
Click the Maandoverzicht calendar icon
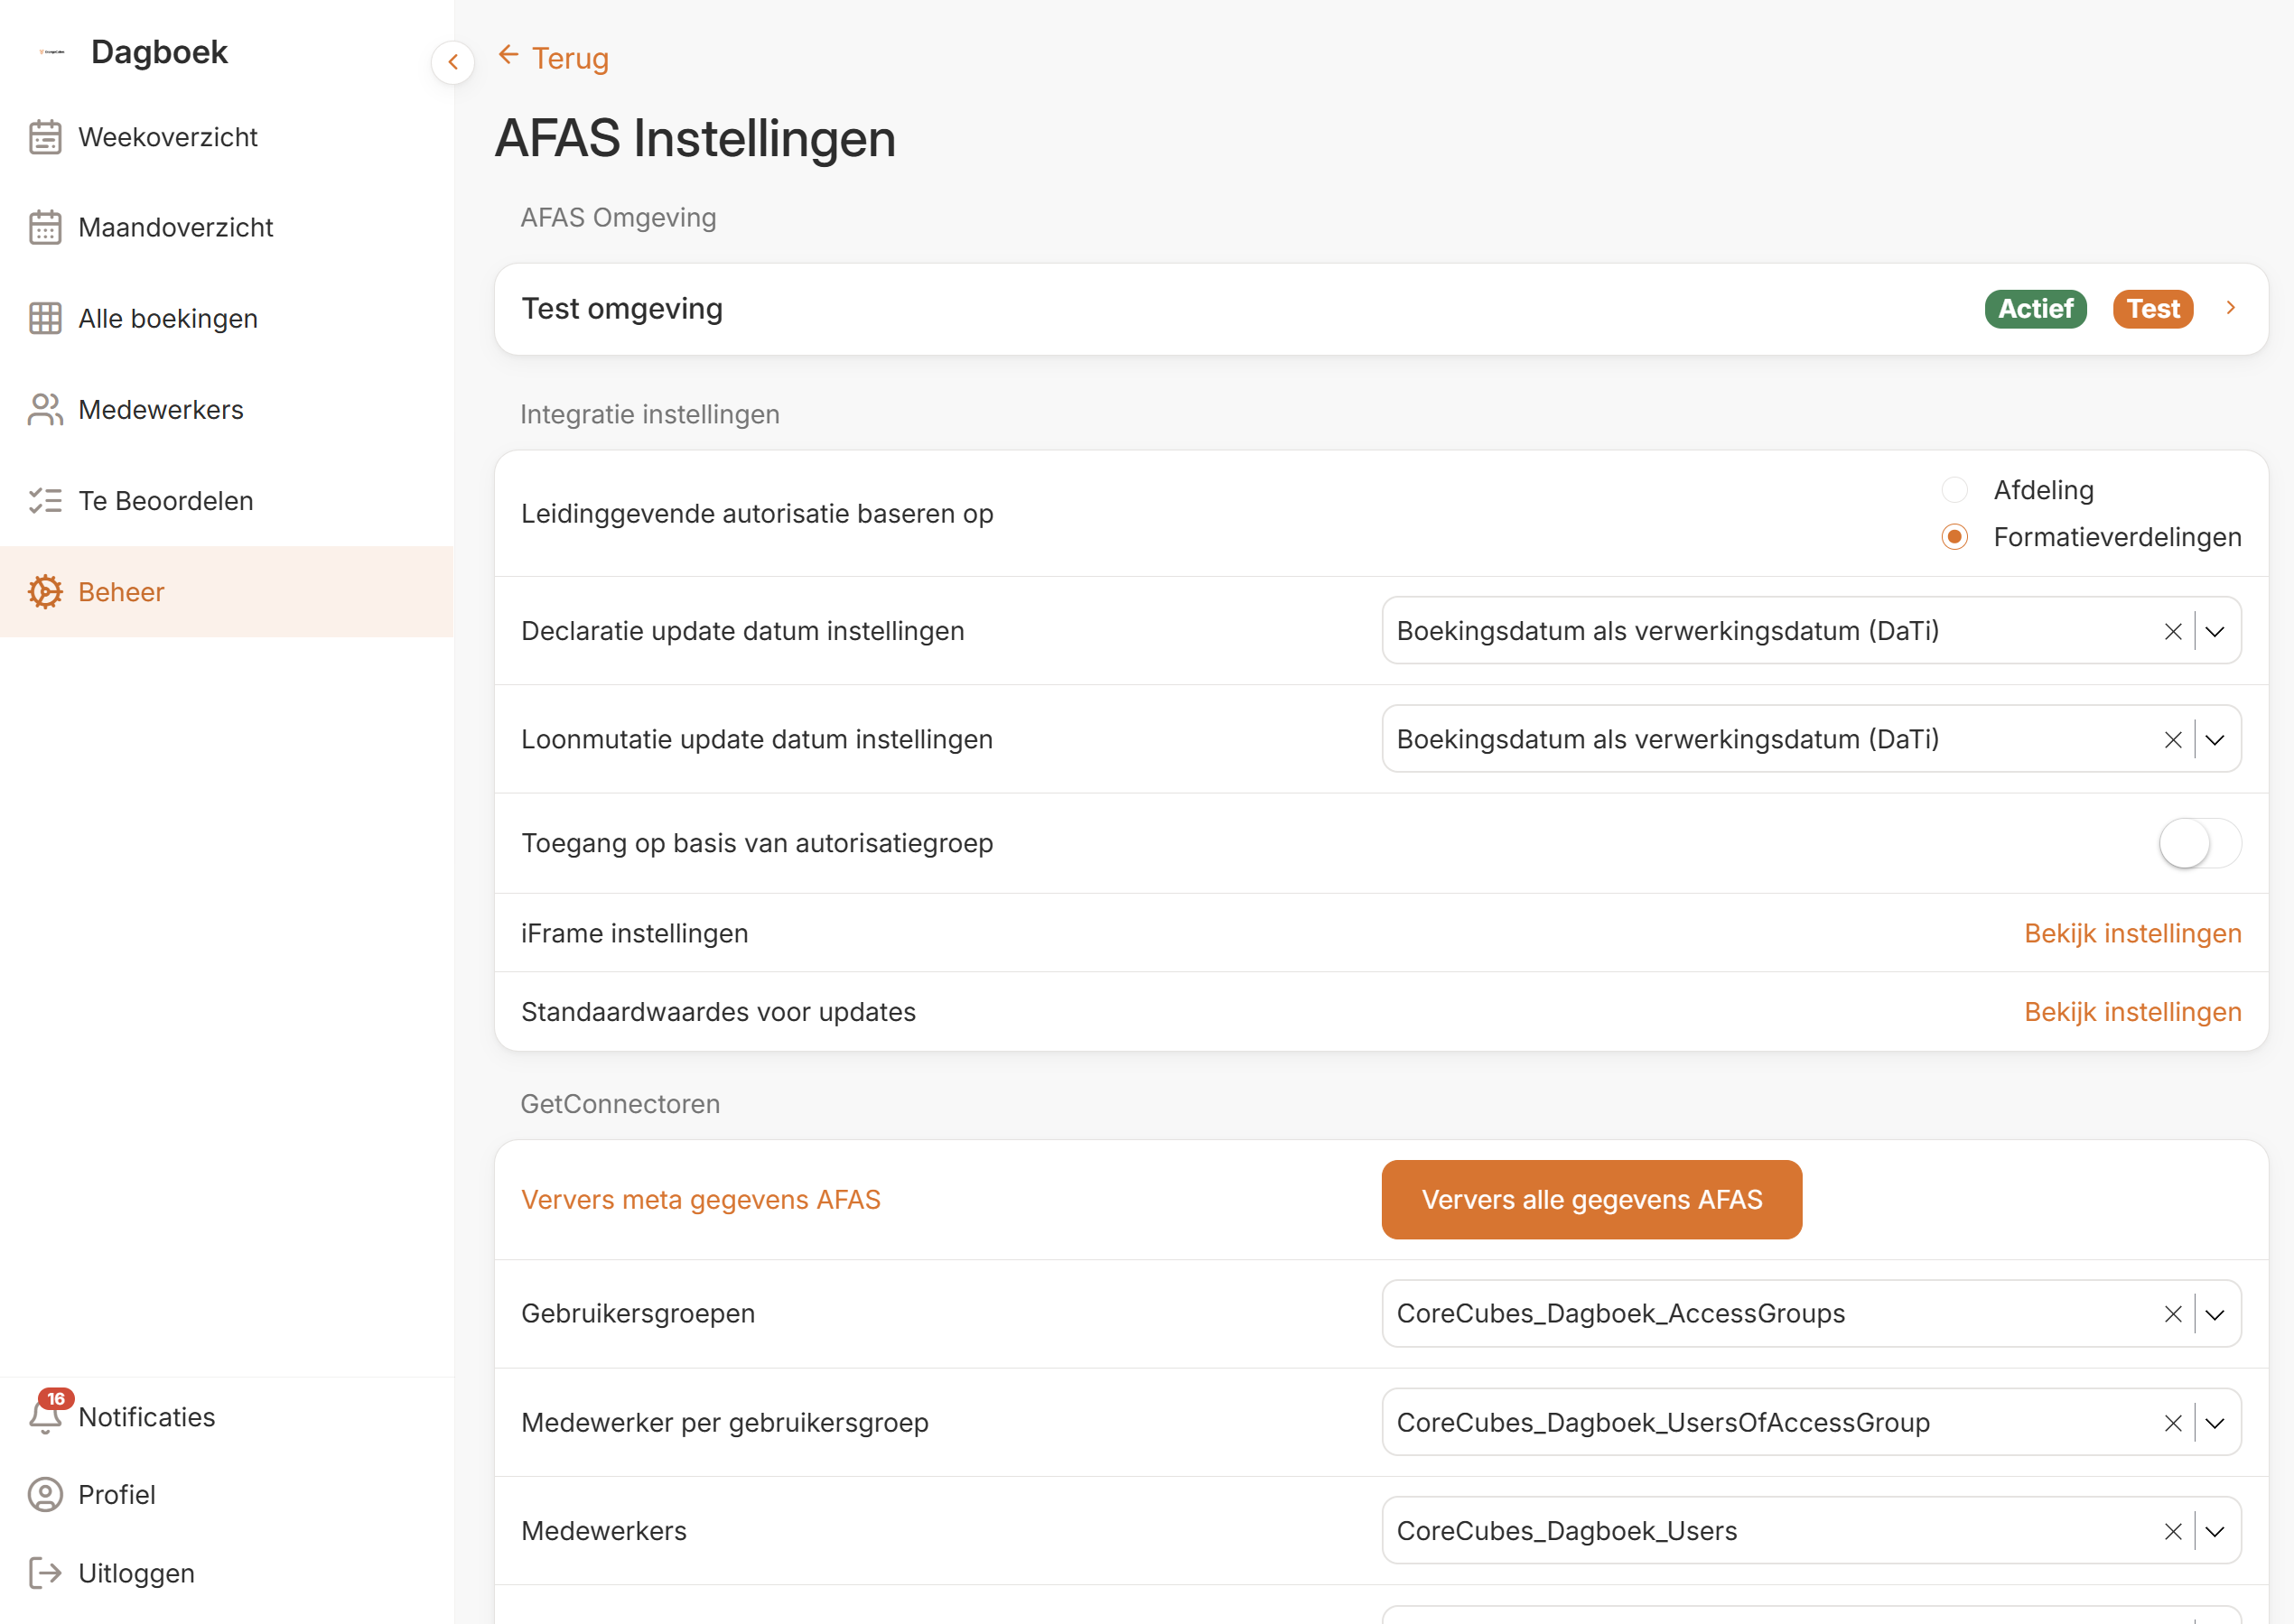[45, 228]
